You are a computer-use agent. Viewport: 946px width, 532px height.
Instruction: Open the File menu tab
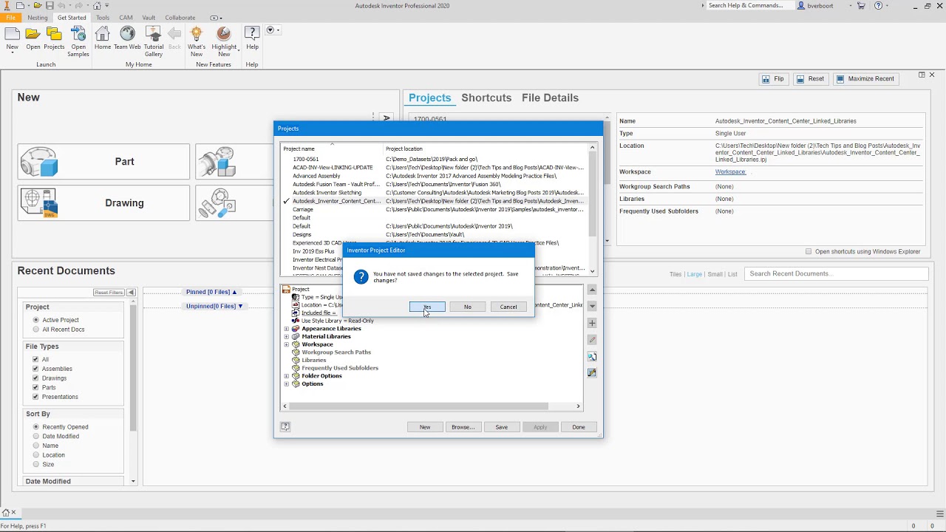pyautogui.click(x=10, y=17)
